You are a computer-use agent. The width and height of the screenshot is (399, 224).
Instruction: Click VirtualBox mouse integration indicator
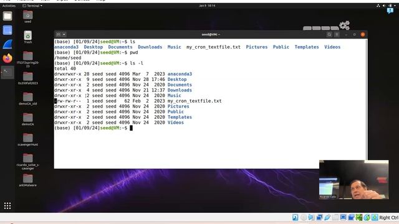367,217
